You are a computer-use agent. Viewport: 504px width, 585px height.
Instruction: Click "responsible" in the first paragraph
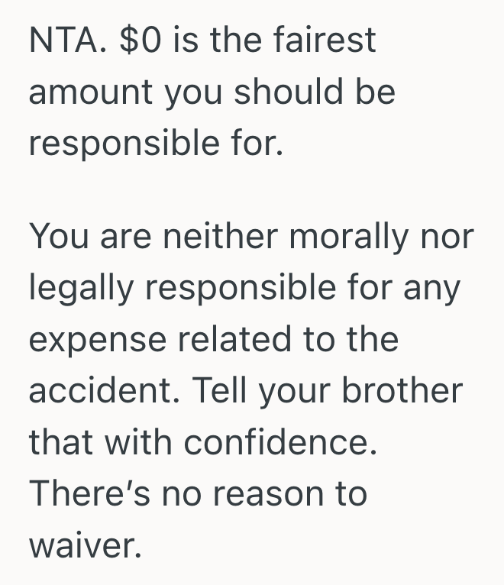[x=122, y=143]
